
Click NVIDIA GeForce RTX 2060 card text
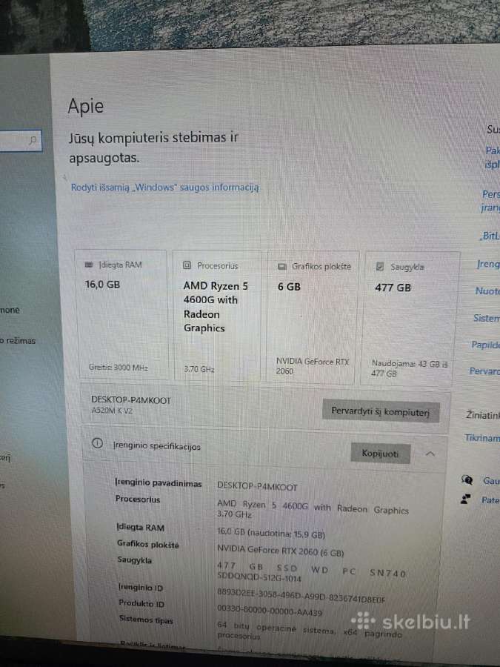[x=313, y=366]
